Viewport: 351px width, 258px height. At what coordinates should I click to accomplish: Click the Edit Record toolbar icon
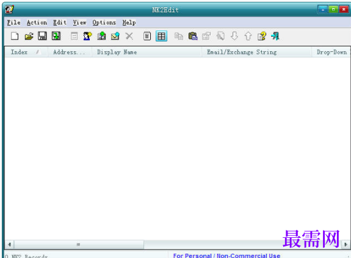(74, 36)
